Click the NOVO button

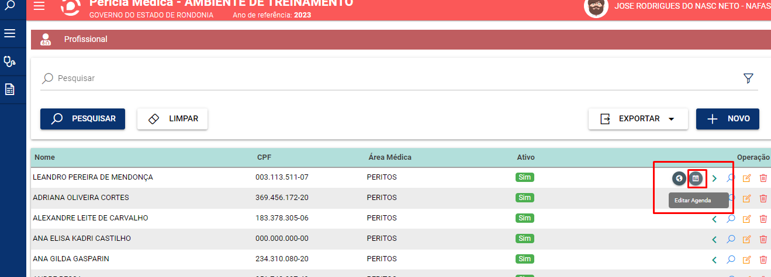(728, 119)
